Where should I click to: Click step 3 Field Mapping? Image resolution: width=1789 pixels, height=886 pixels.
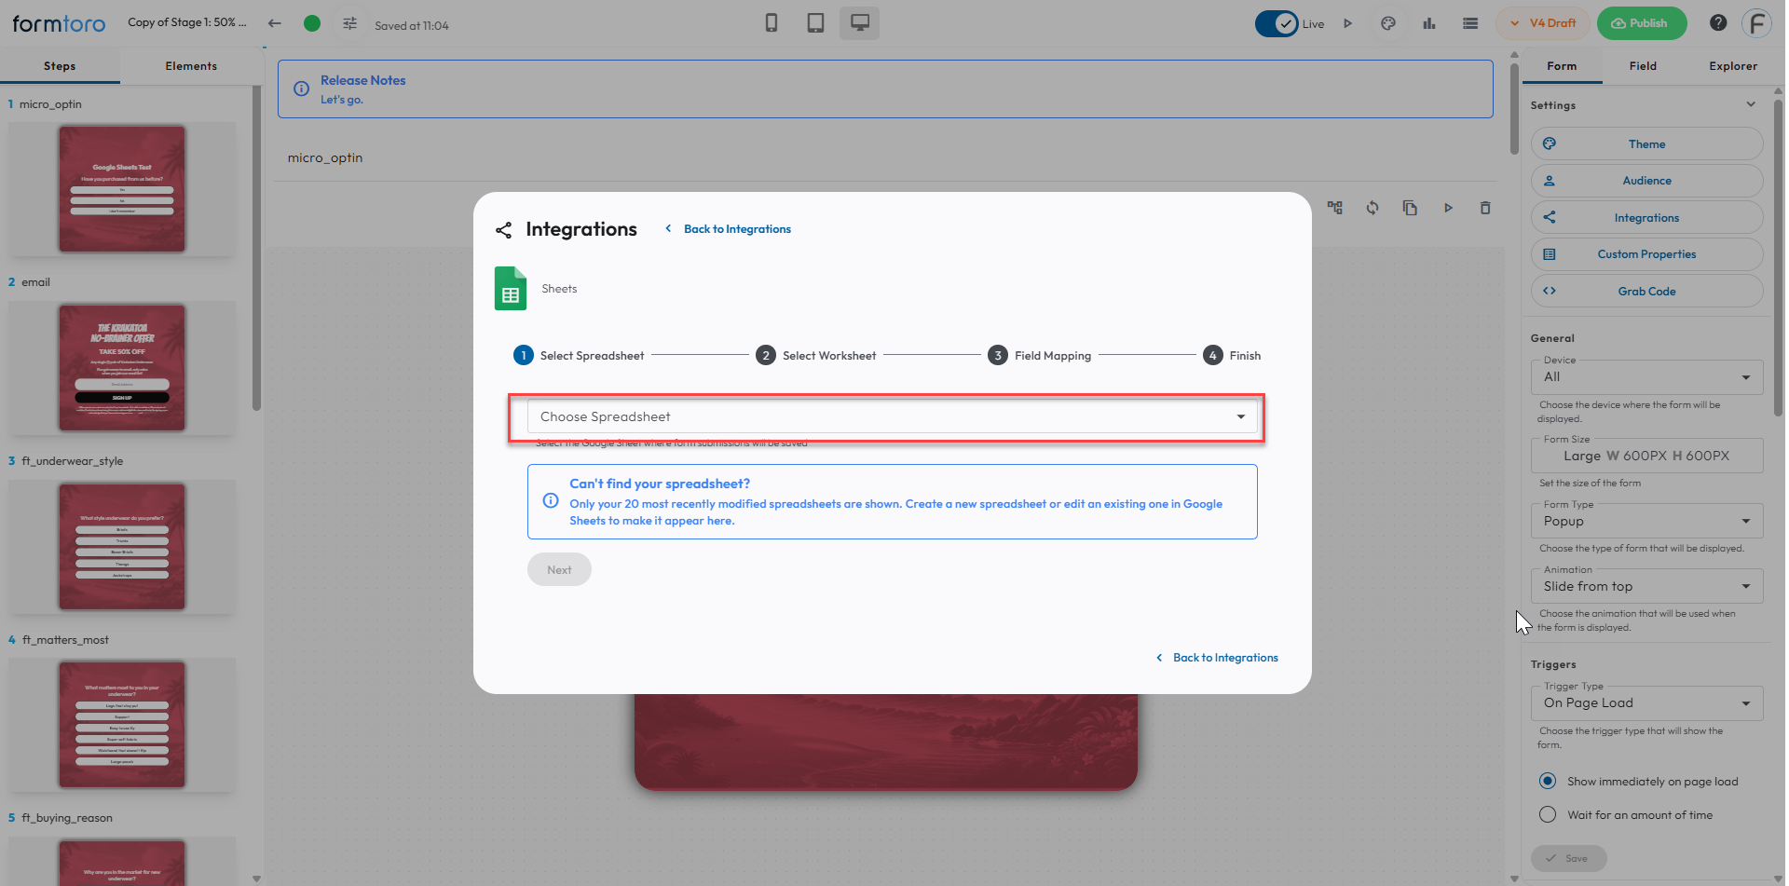1039,355
